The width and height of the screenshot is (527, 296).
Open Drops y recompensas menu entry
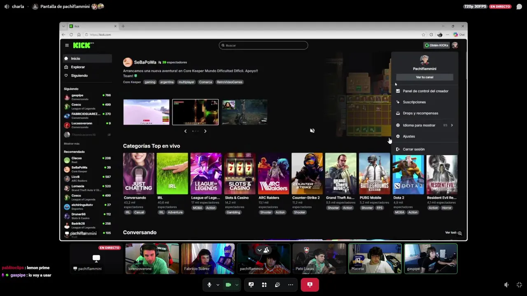[x=425, y=113]
